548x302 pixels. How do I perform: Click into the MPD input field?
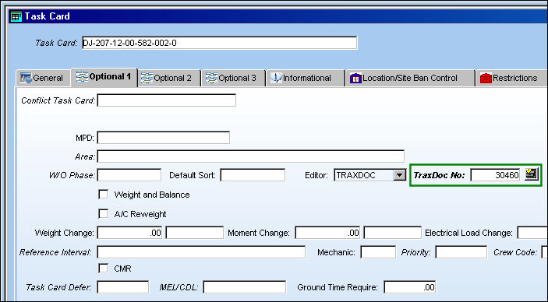(x=164, y=138)
